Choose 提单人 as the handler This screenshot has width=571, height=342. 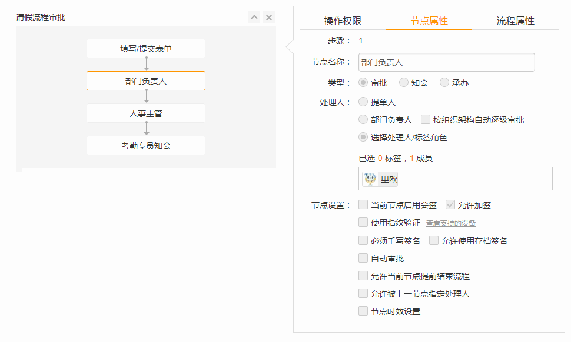[363, 102]
